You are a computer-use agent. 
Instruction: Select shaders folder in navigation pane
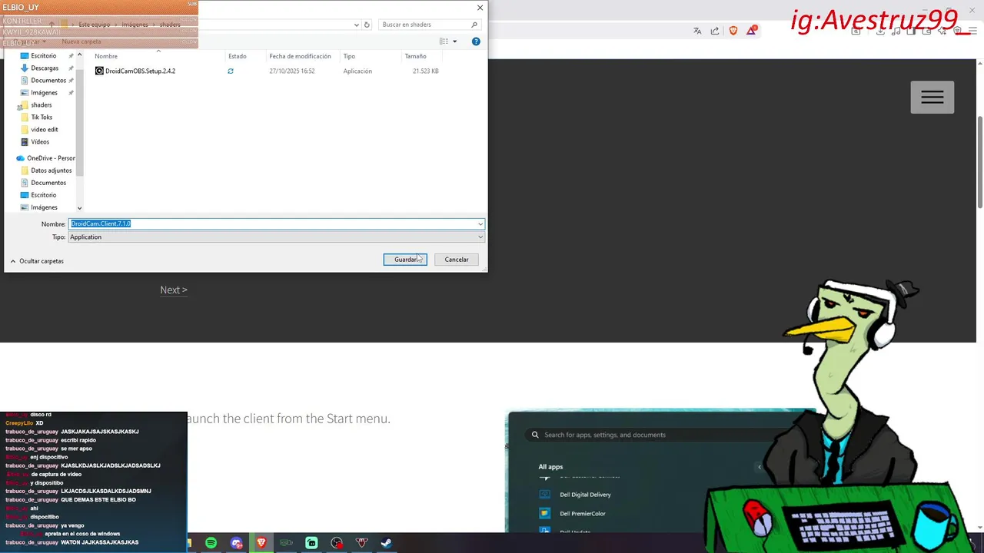click(x=42, y=105)
